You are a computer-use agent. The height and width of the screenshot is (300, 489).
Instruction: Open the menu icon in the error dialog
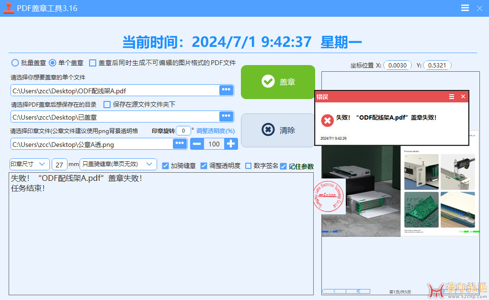pos(451,97)
